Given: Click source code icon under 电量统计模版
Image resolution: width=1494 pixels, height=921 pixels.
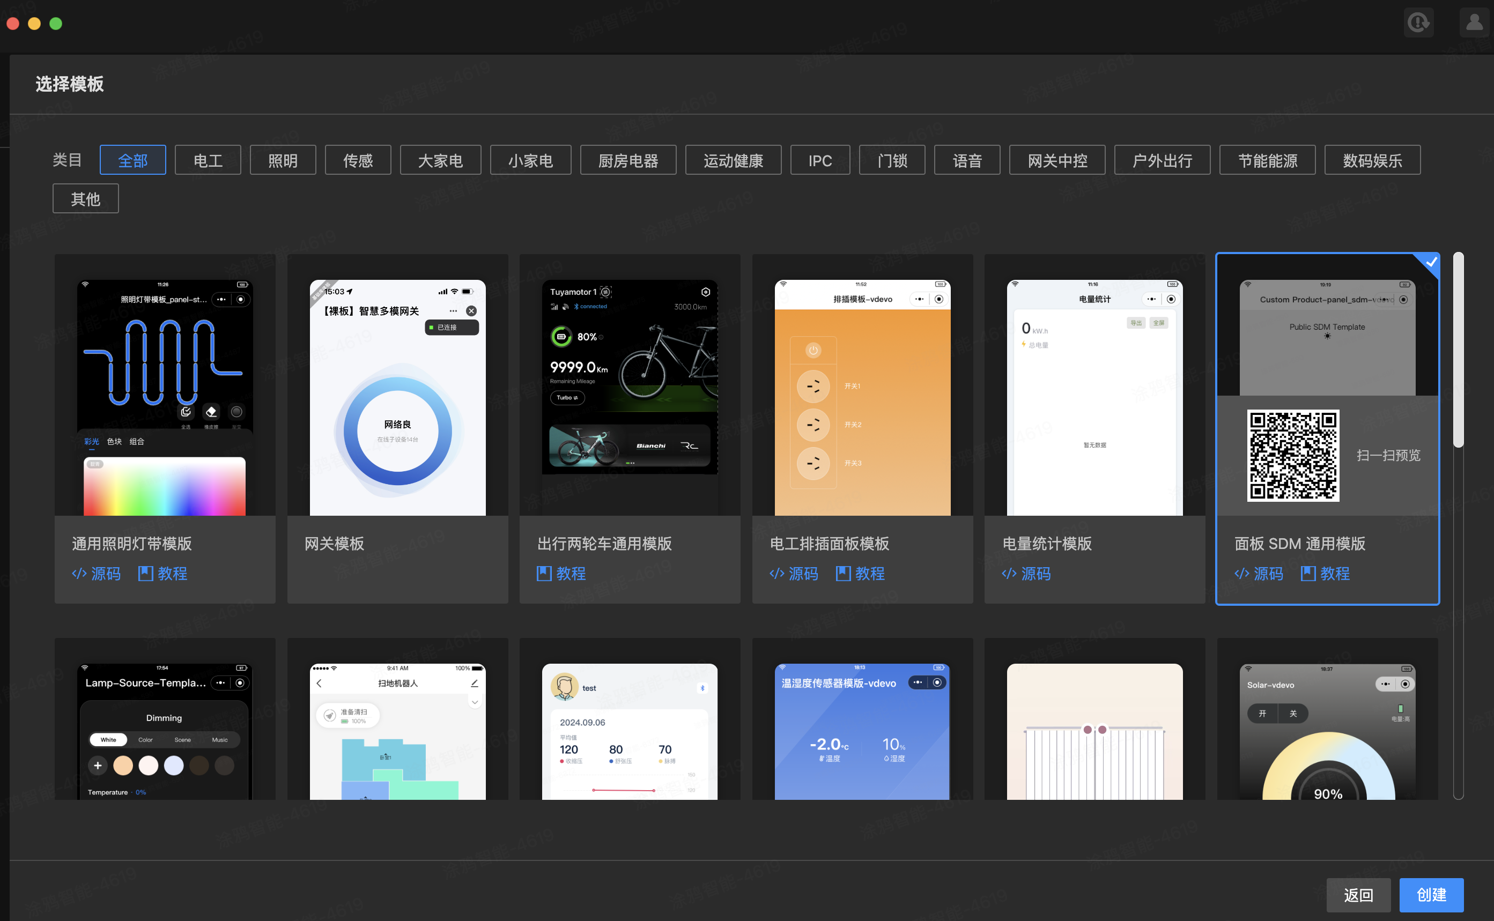Looking at the screenshot, I should (1009, 573).
